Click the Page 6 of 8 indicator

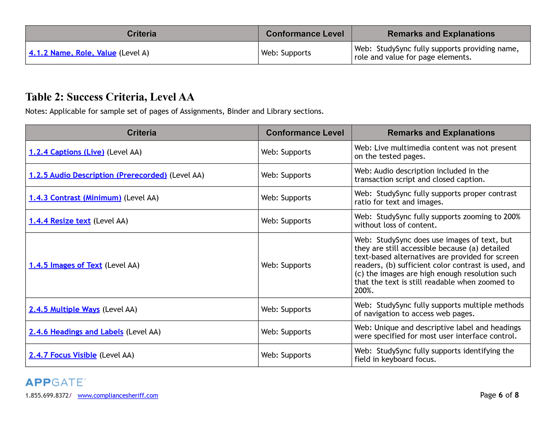pyautogui.click(x=499, y=395)
